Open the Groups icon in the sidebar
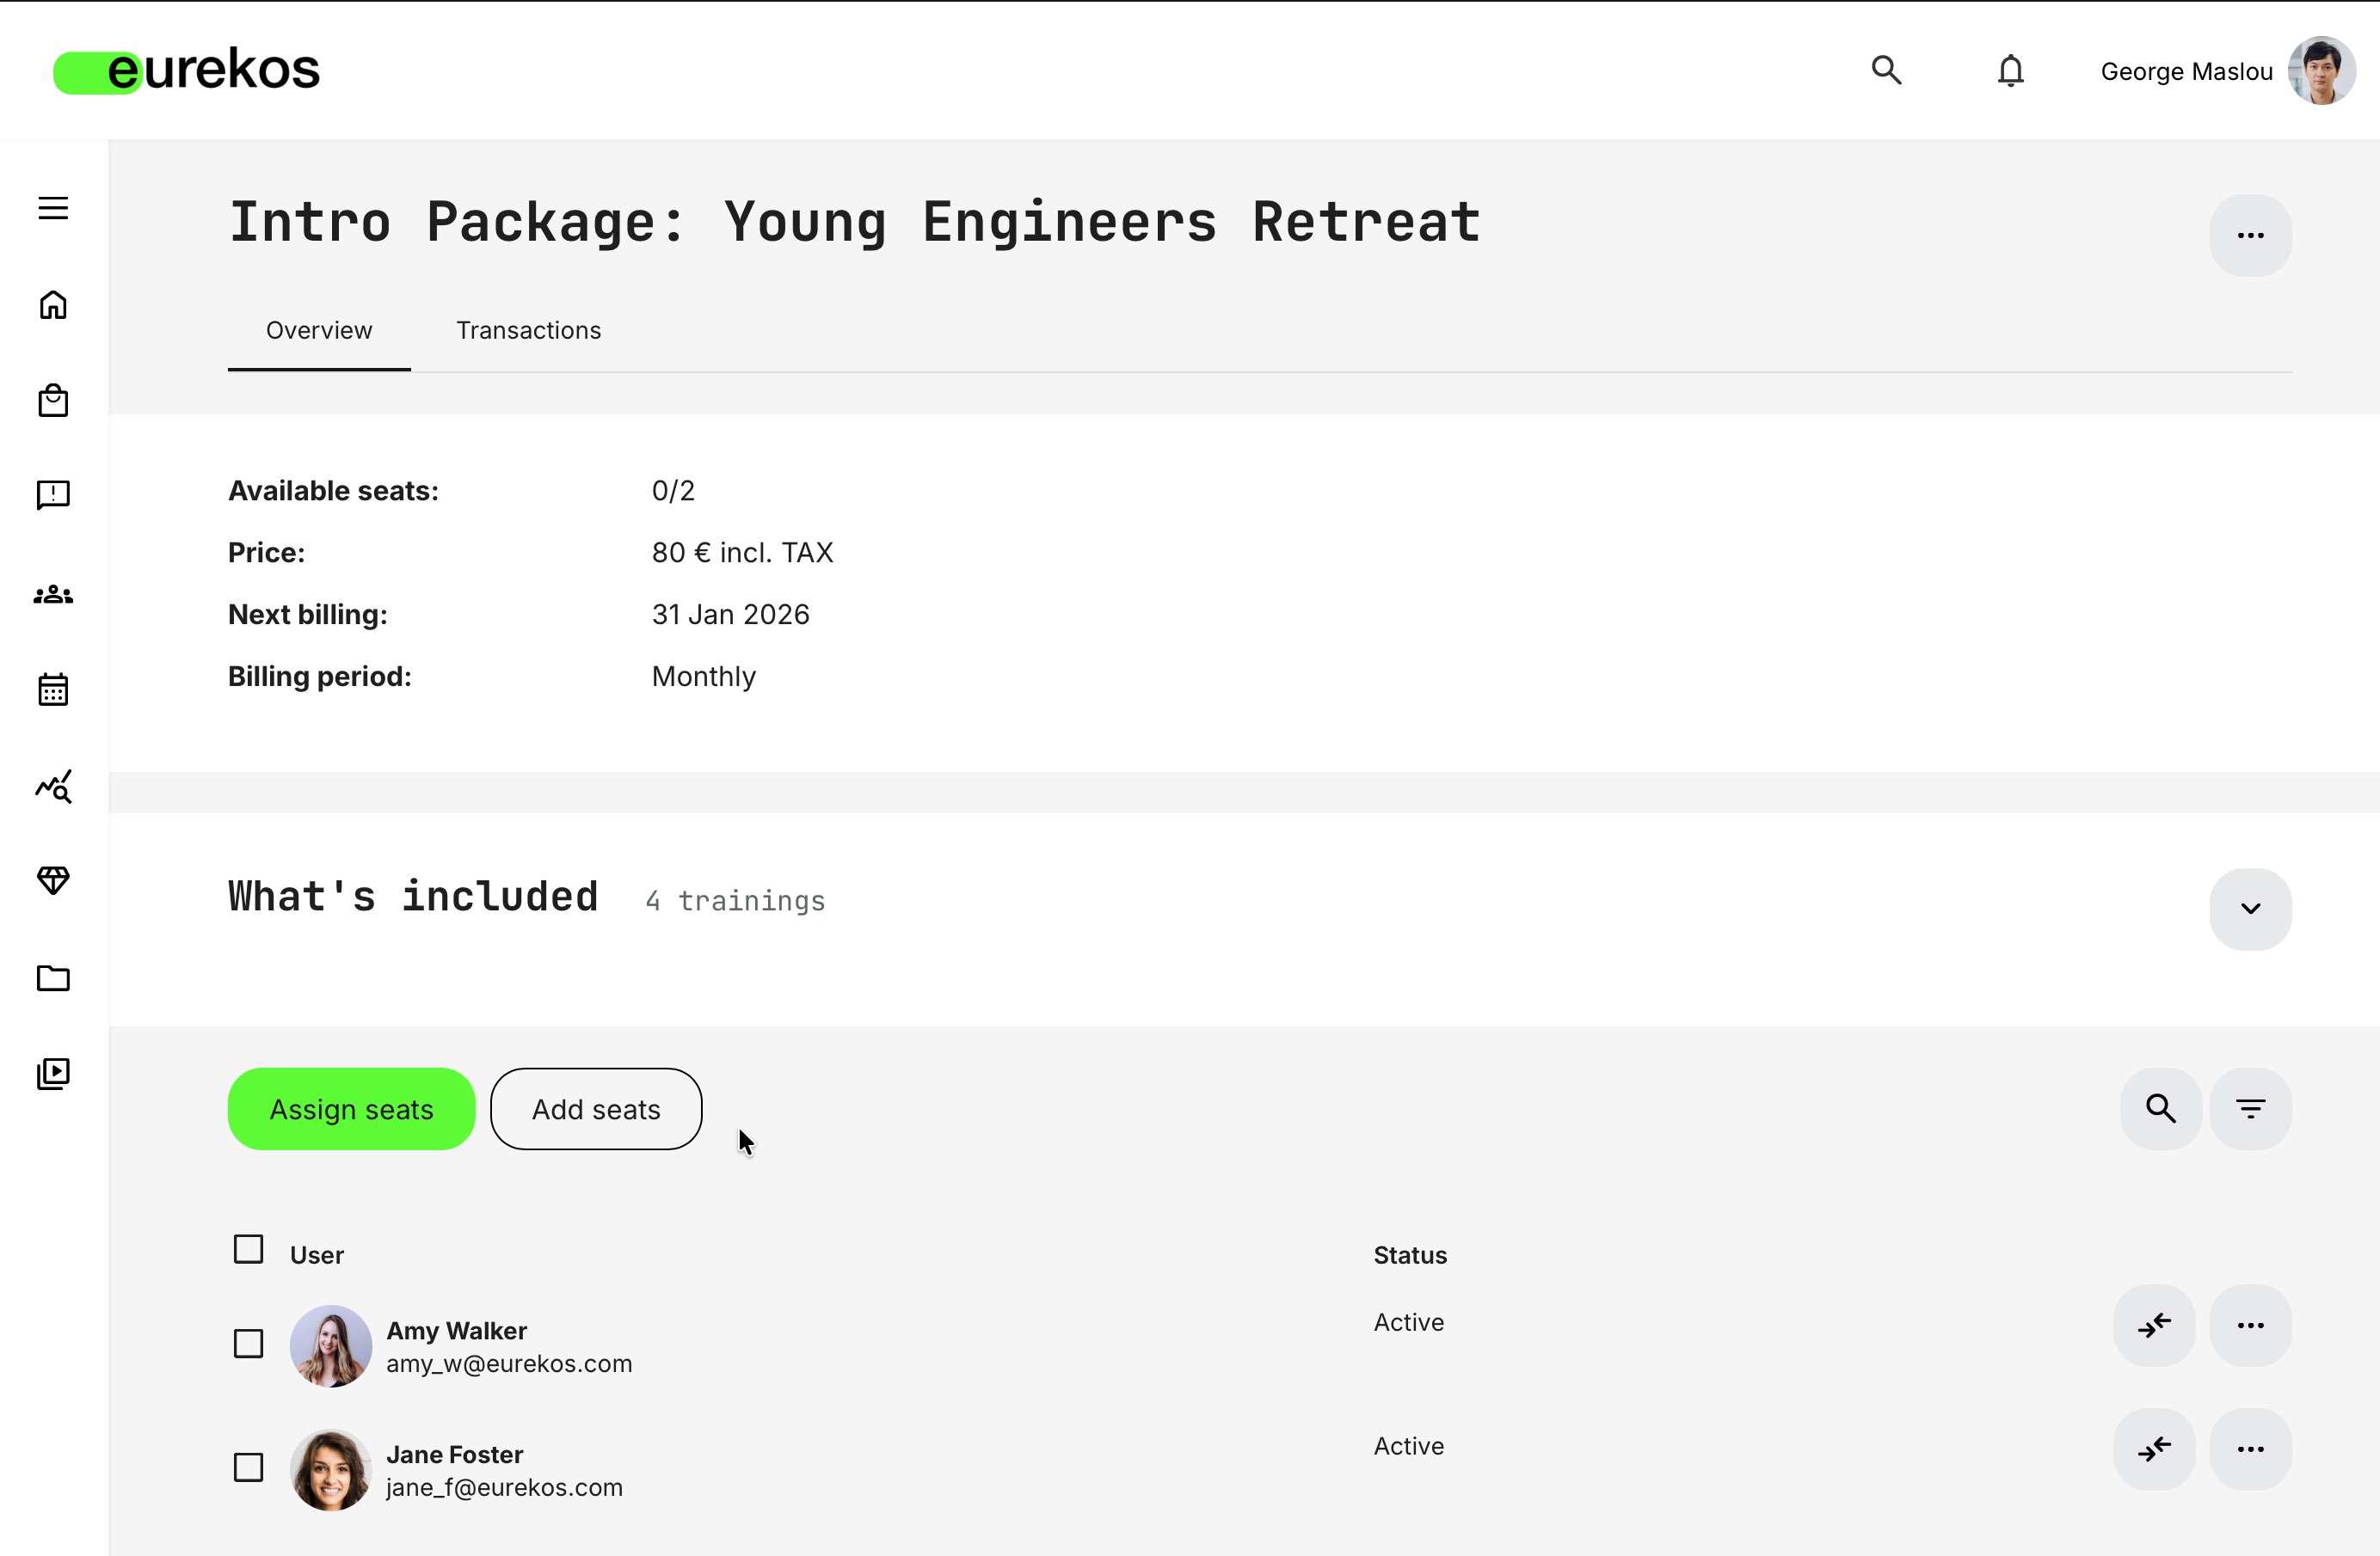The width and height of the screenshot is (2380, 1556). [x=53, y=594]
